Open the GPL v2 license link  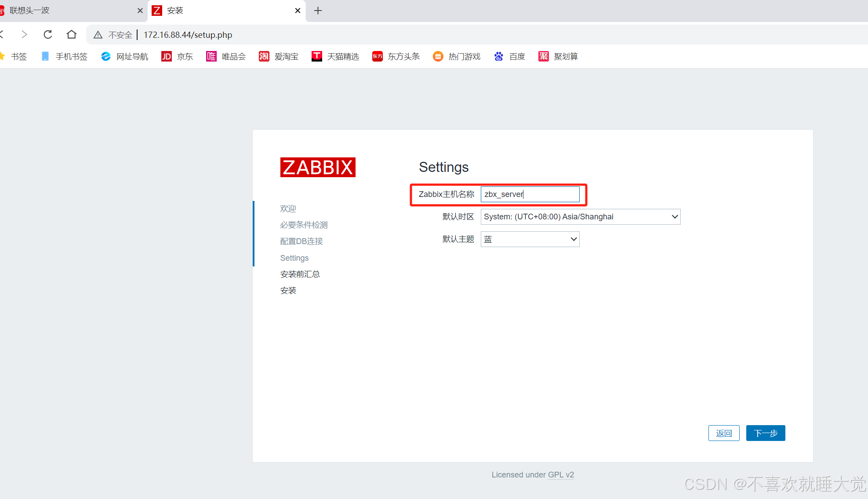click(561, 475)
